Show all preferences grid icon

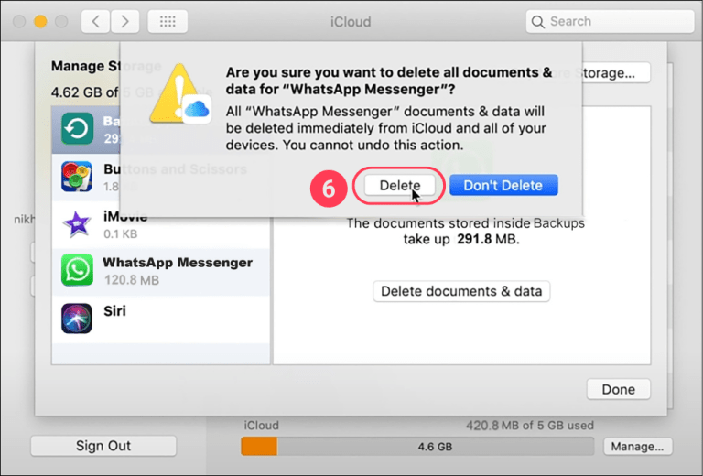click(168, 22)
